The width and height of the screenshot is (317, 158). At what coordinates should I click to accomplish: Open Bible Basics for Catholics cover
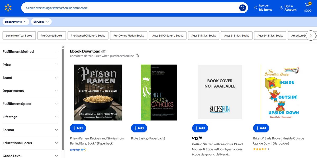coord(159,93)
